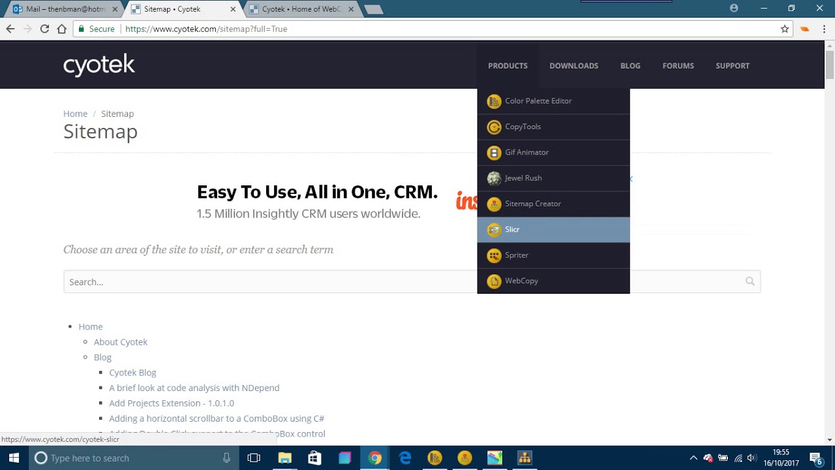This screenshot has height=470, width=835.
Task: Open the Windows Start menu
Action: coord(13,458)
